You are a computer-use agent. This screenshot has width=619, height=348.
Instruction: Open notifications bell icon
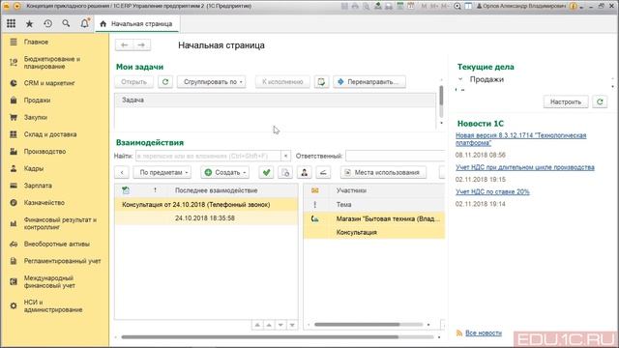coord(84,23)
